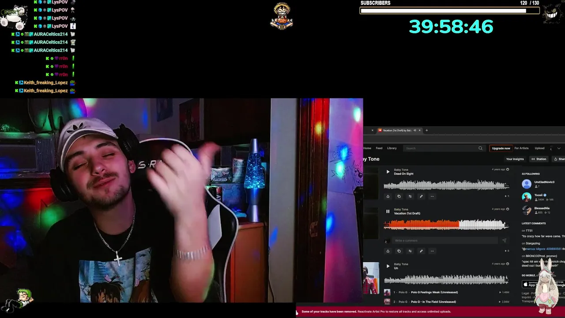Open Und3adNovic3 profile
Image resolution: width=565 pixels, height=318 pixels.
point(544,182)
